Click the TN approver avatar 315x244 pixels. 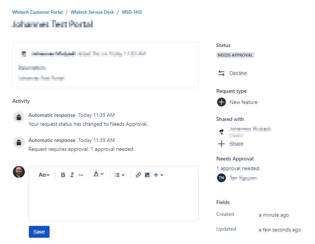click(x=221, y=178)
